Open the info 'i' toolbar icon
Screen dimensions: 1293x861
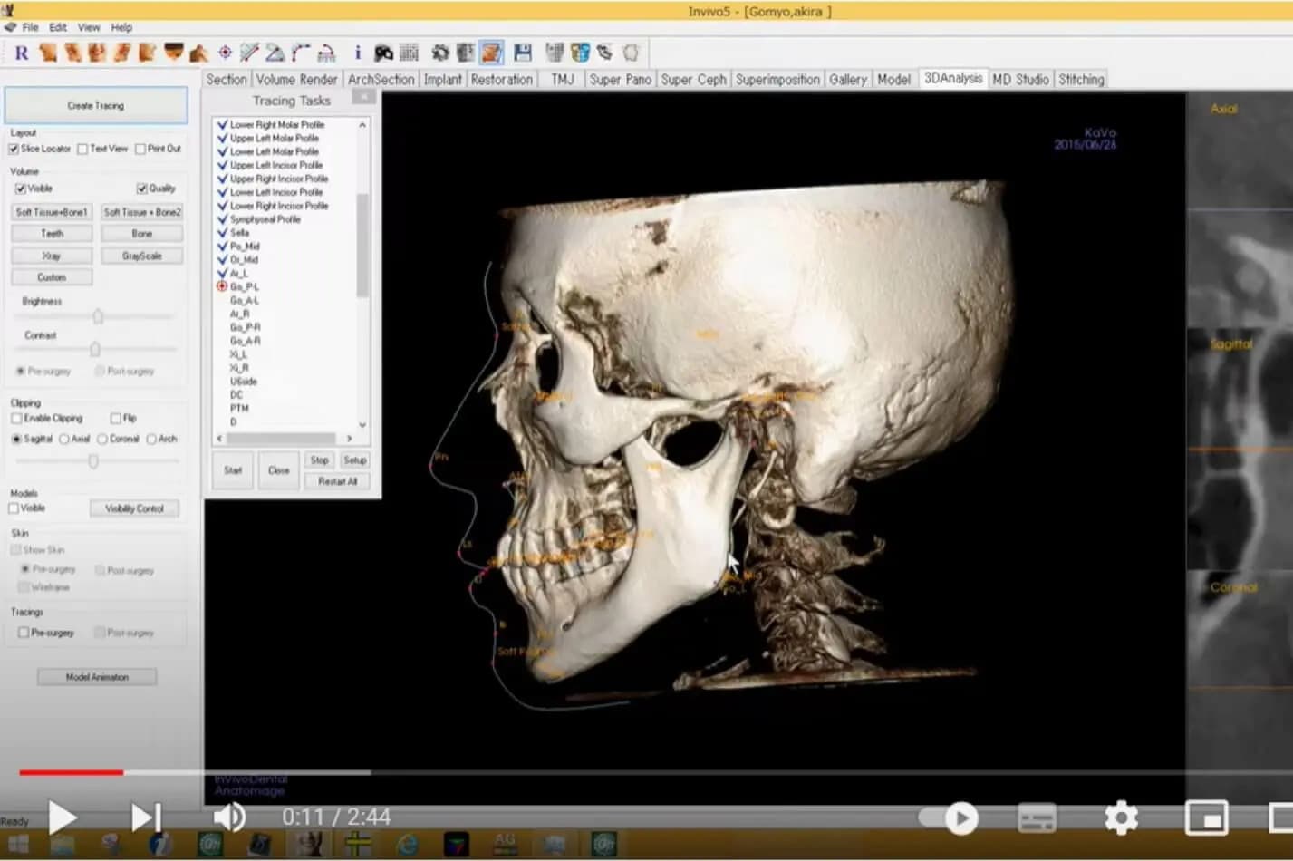357,53
